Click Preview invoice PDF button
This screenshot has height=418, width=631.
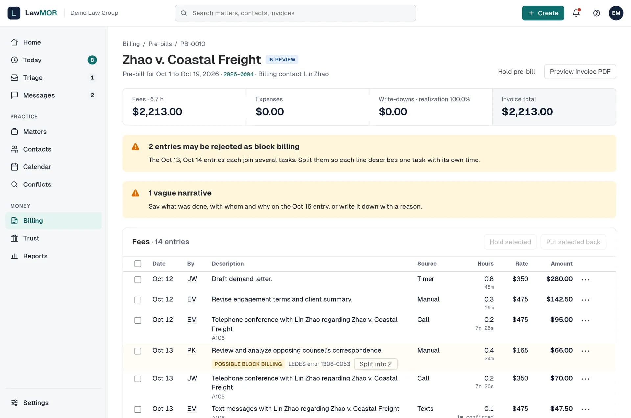580,72
